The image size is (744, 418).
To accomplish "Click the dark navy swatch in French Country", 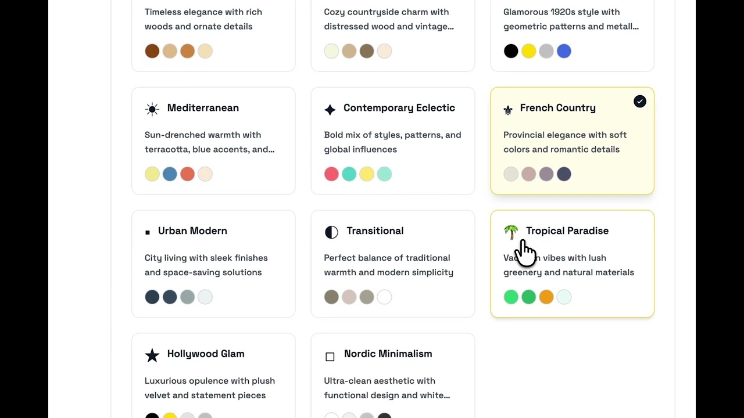I will pyautogui.click(x=564, y=174).
